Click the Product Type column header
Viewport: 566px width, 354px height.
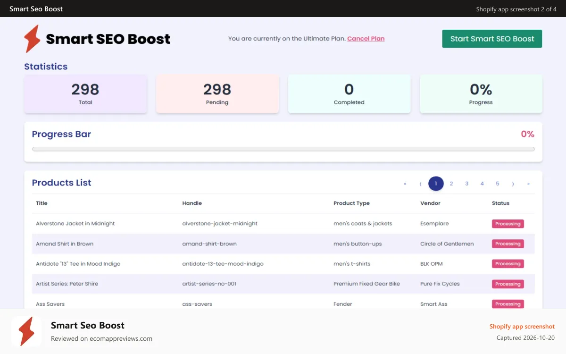[351, 203]
